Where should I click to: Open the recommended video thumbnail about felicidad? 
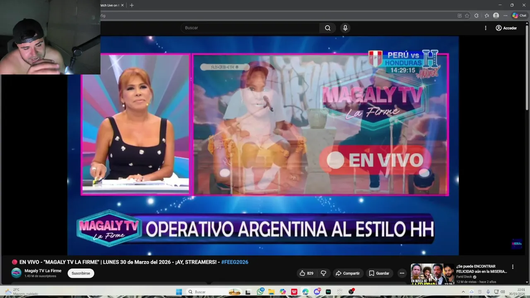point(432,274)
